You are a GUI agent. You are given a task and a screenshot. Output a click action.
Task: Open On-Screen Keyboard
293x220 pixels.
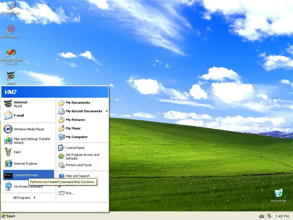(x=29, y=186)
